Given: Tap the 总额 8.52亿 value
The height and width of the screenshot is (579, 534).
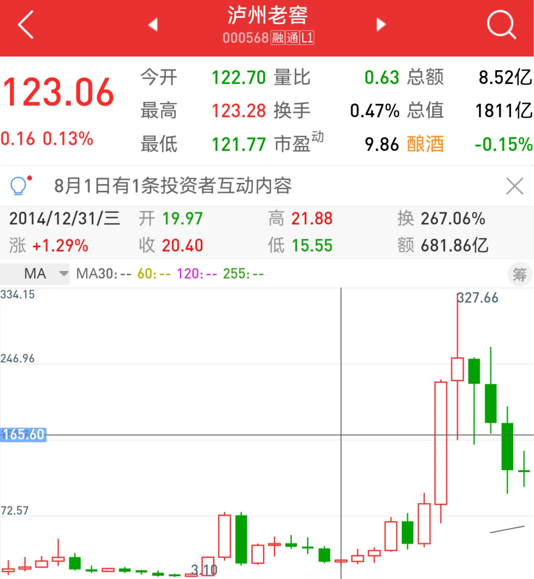Looking at the screenshot, I should coord(505,78).
